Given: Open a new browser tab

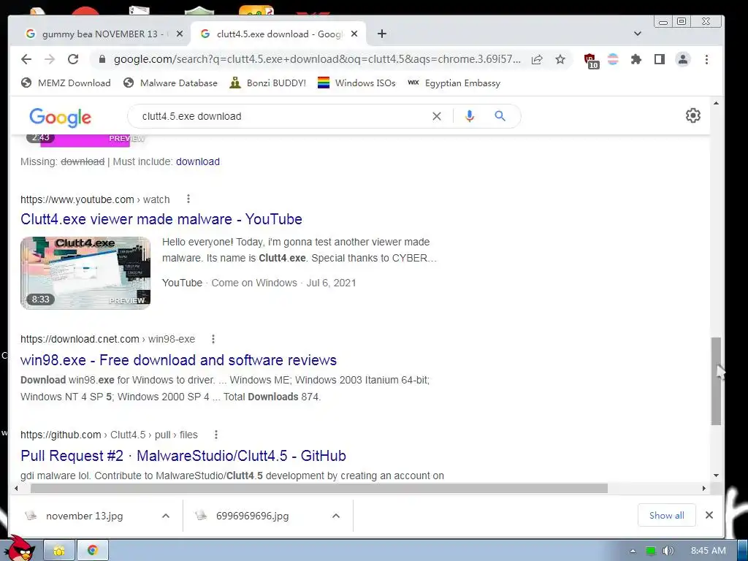Looking at the screenshot, I should coord(381,34).
